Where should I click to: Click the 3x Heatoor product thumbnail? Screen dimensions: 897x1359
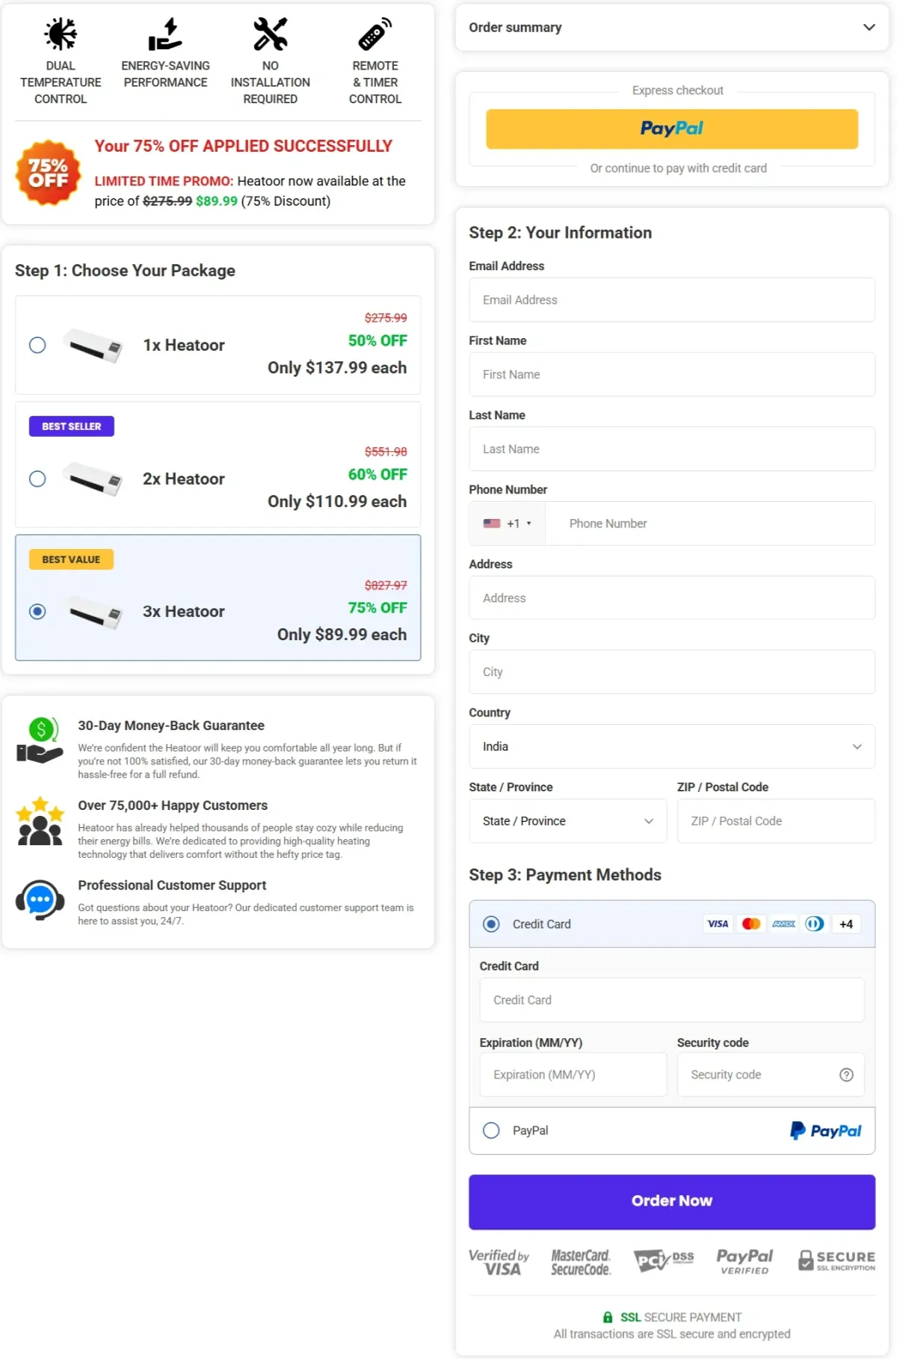93,612
